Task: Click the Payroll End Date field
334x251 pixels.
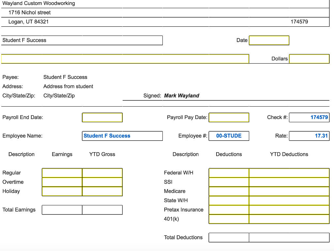Action: [102, 117]
